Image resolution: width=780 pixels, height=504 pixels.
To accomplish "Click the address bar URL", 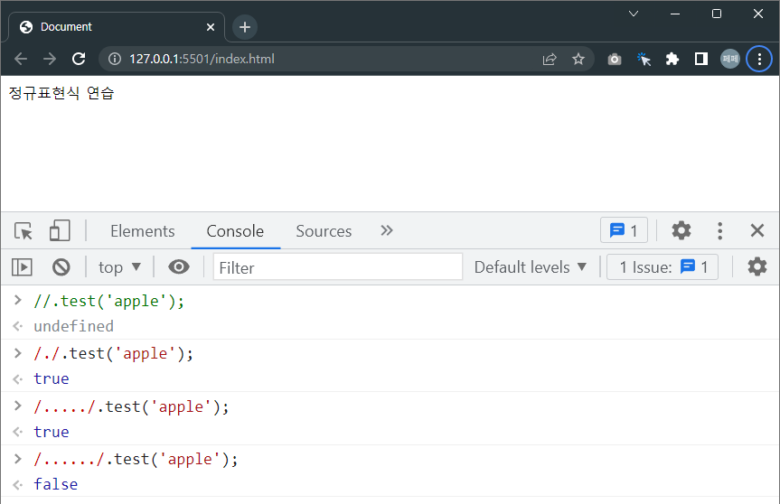I will pos(202,59).
